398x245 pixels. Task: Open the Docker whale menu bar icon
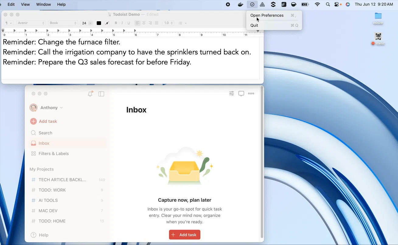pos(241,4)
